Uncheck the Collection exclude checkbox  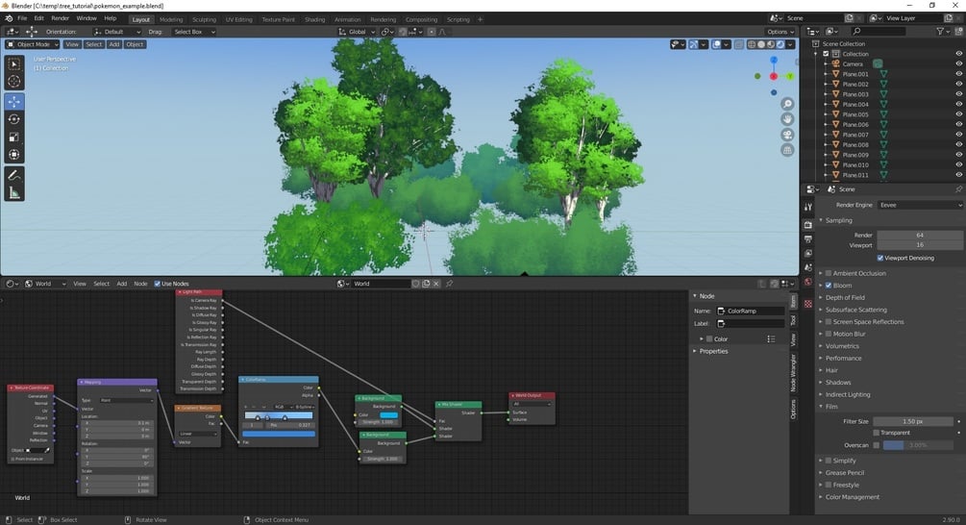click(x=827, y=54)
